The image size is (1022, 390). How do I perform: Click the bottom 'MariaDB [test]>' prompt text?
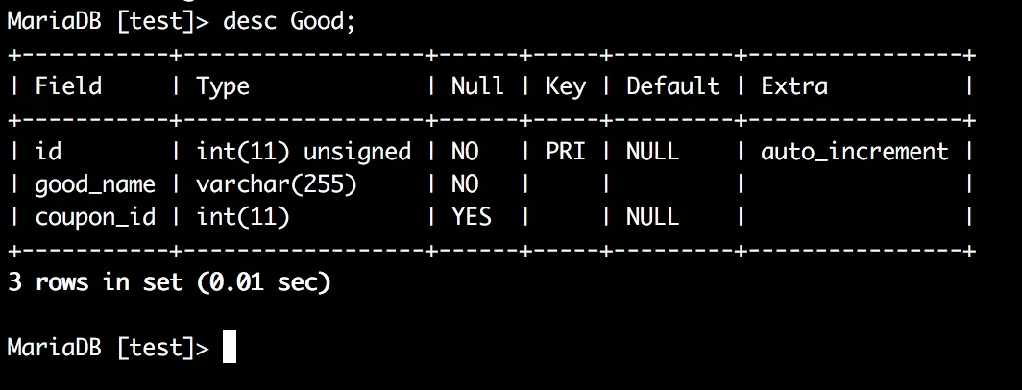point(108,348)
